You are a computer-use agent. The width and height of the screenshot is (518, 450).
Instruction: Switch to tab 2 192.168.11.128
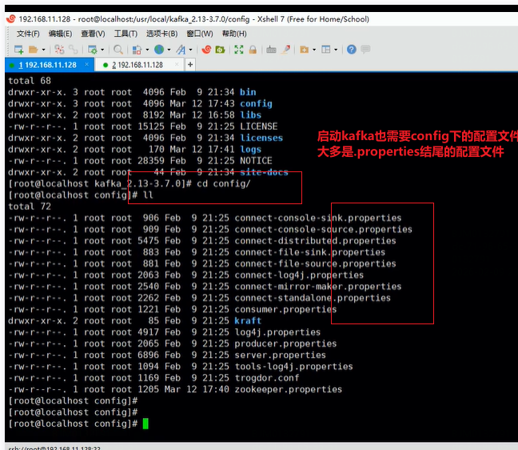[x=140, y=65]
